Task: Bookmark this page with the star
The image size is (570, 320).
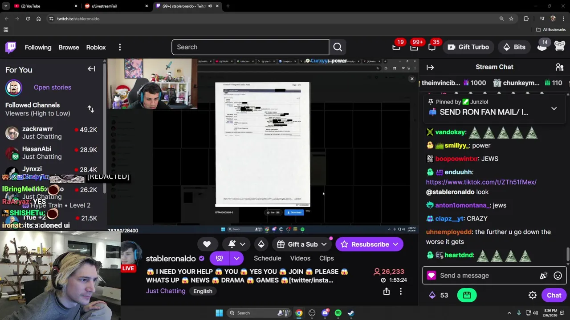Action: pos(511,19)
